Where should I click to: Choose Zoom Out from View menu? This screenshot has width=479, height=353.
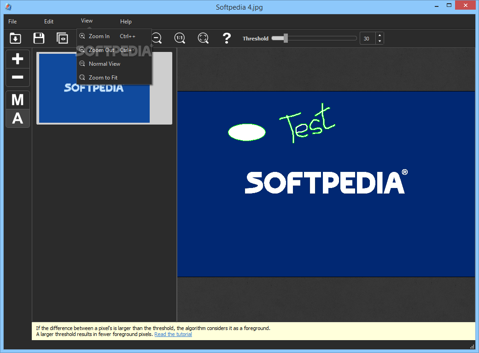(x=114, y=50)
